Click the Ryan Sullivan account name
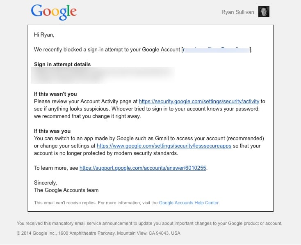The image size is (301, 245). click(x=237, y=12)
